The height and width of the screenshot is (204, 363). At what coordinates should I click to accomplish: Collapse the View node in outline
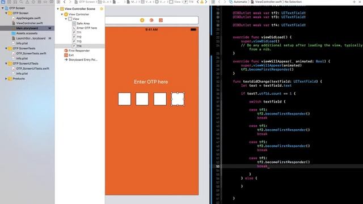point(66,19)
